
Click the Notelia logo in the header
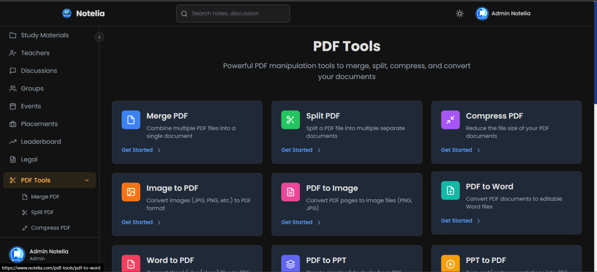point(83,13)
